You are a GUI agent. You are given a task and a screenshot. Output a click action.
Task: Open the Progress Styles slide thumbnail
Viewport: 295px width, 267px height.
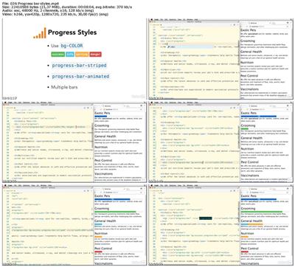coord(74,59)
